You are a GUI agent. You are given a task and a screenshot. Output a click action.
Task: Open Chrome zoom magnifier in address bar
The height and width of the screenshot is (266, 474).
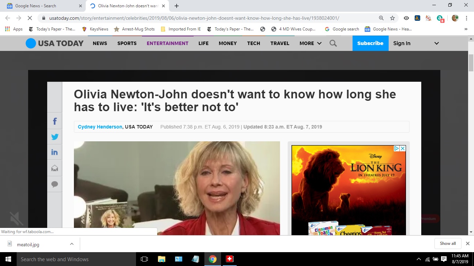click(381, 18)
